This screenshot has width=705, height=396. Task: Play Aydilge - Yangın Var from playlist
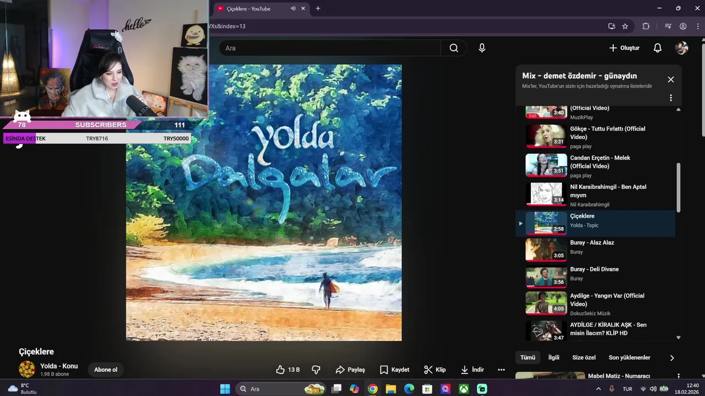pos(595,304)
